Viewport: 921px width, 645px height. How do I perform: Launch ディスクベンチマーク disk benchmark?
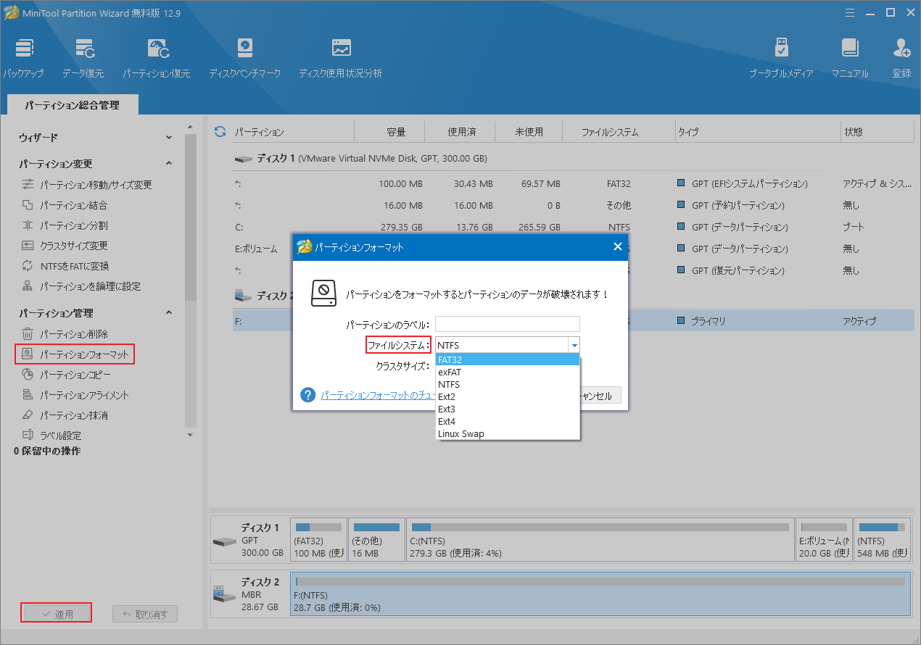(245, 58)
